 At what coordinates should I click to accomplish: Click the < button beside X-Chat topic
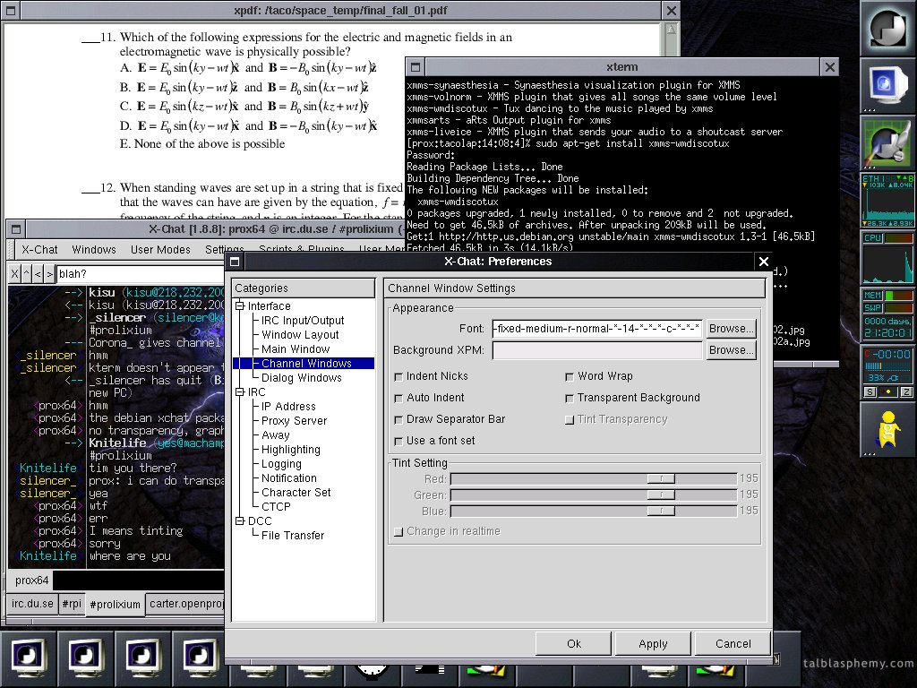[x=38, y=273]
